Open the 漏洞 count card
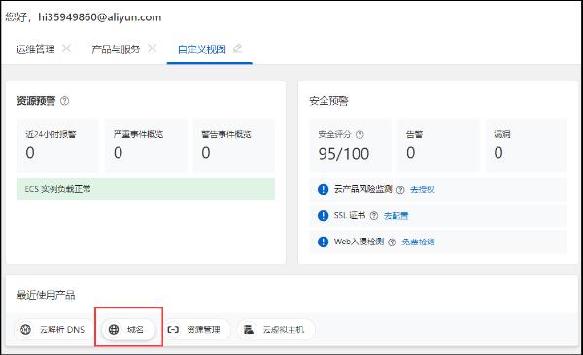Screen dimensions: 583x355 [527, 145]
